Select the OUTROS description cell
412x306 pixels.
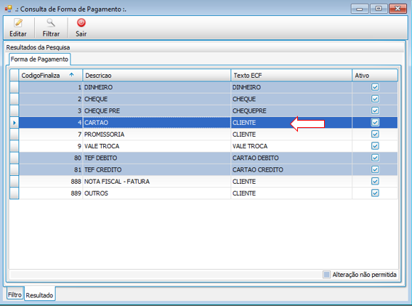coord(157,193)
